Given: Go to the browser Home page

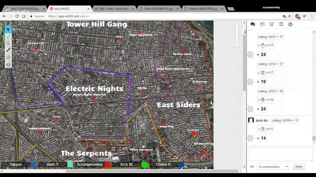Looking at the screenshot, I should pyautogui.click(x=24, y=16).
